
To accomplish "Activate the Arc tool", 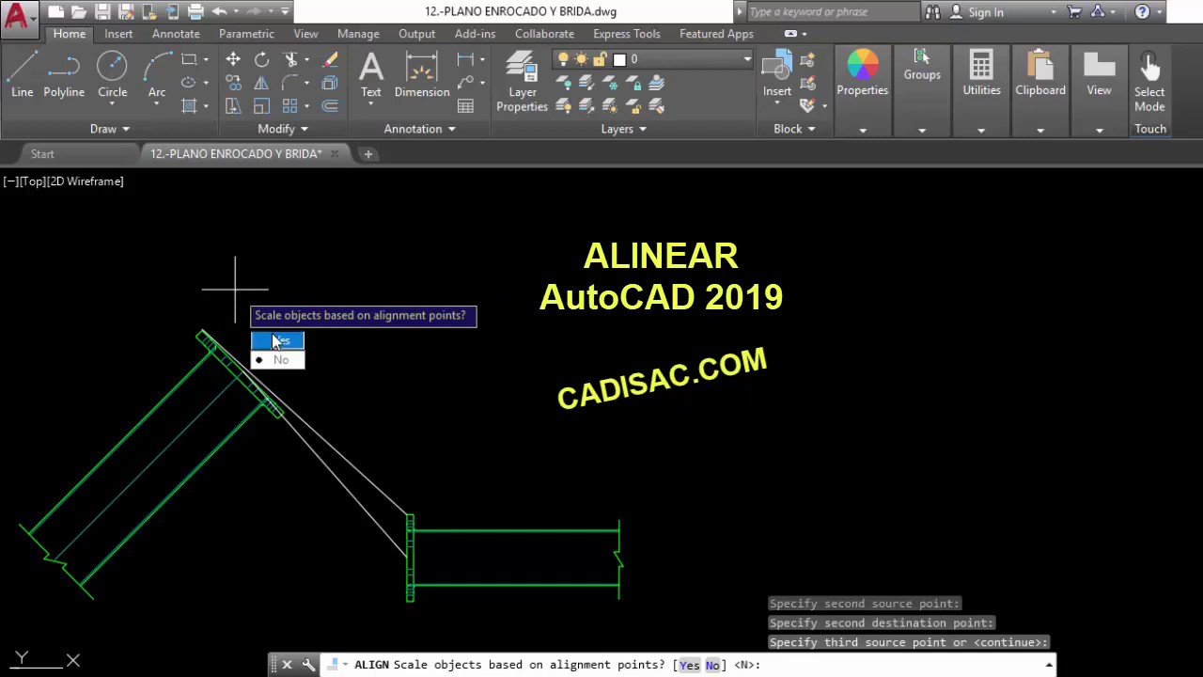I will coord(157,74).
